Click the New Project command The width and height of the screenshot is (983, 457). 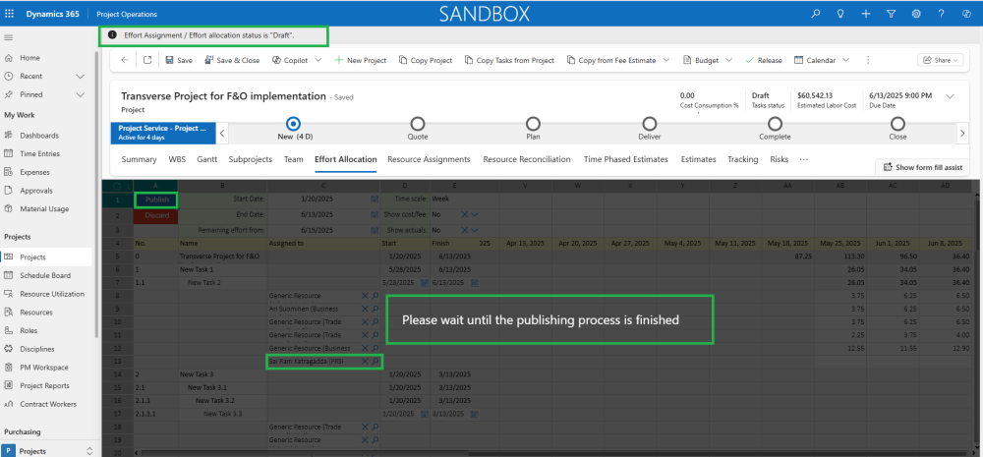(360, 60)
